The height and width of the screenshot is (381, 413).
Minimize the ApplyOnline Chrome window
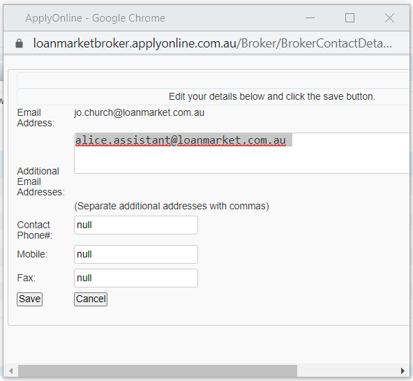tap(310, 18)
